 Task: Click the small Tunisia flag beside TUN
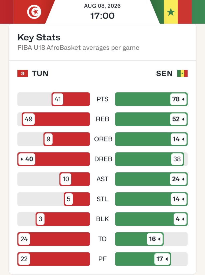point(23,74)
